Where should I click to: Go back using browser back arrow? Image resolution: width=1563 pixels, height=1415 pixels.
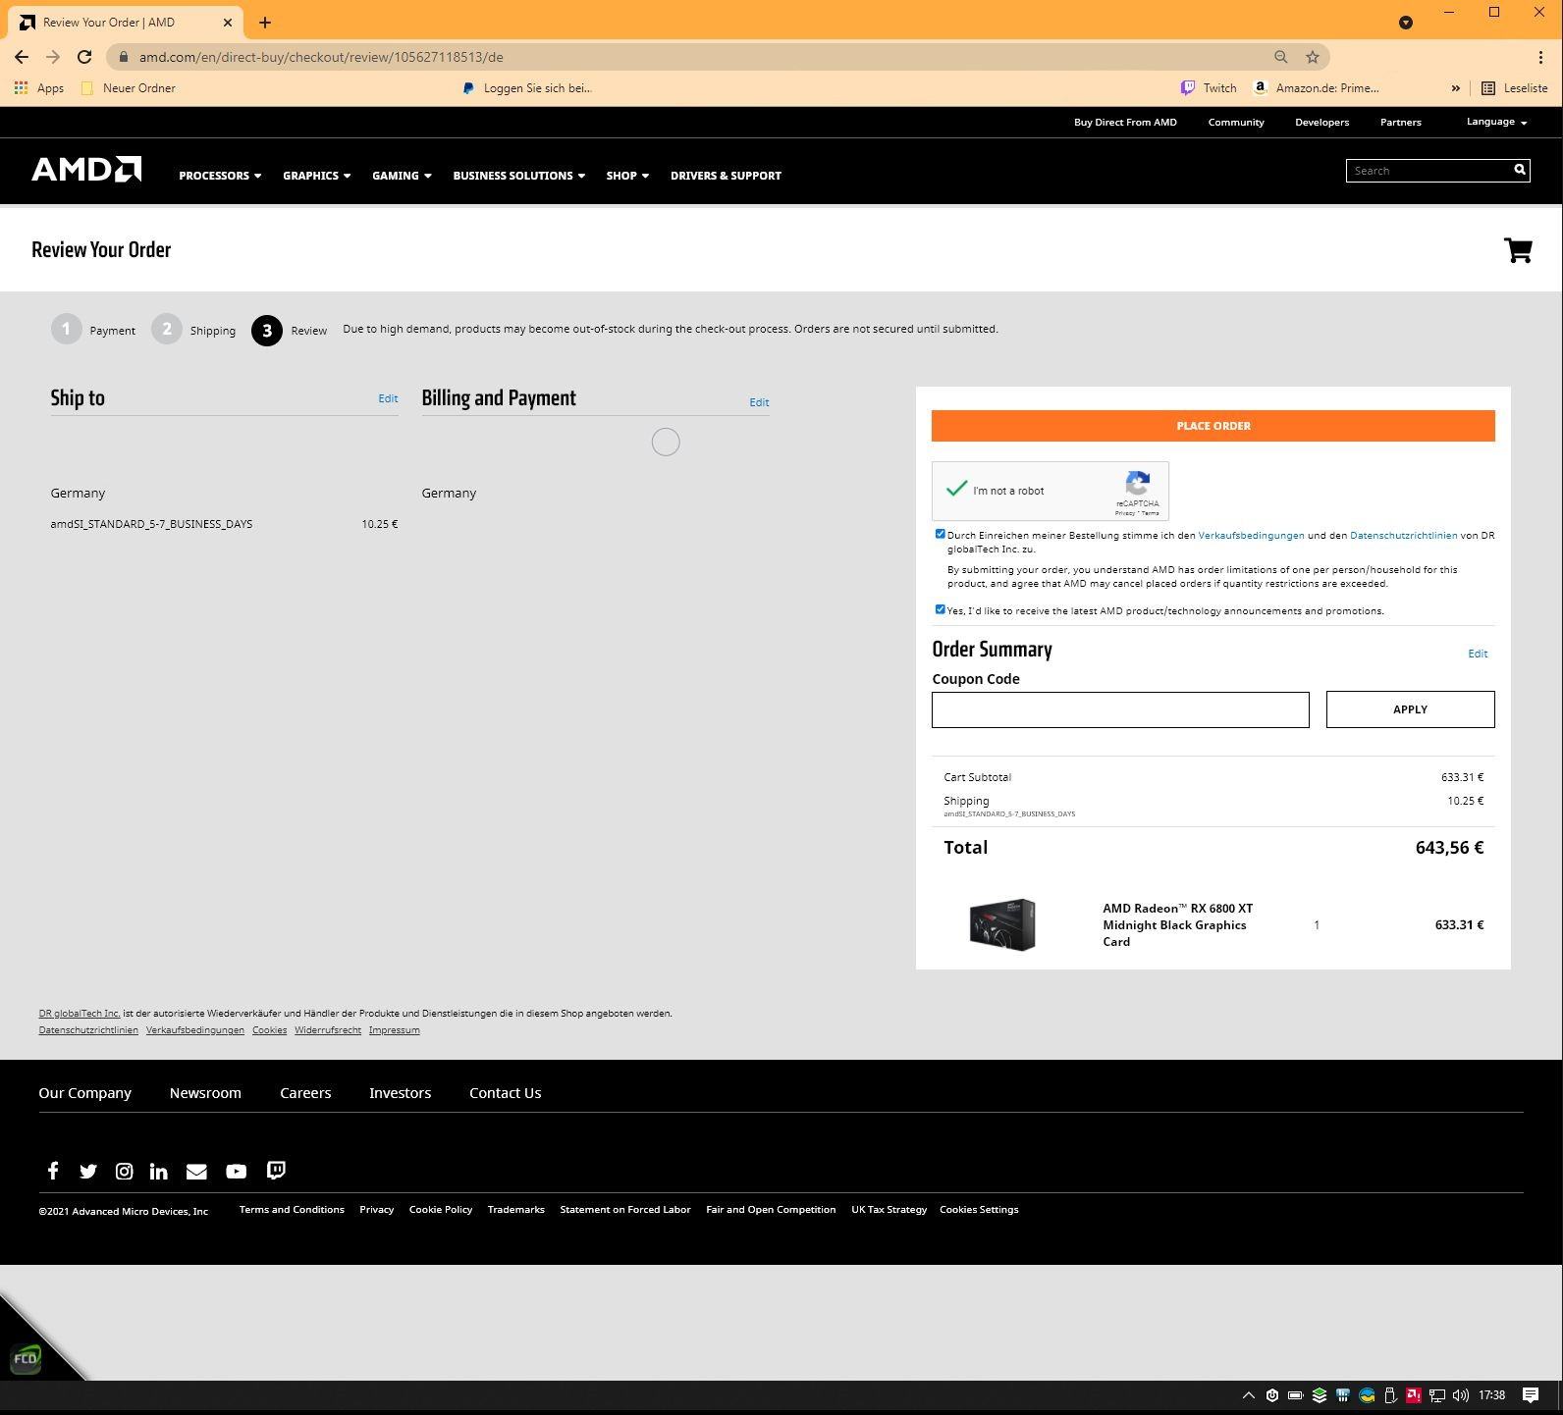22,57
